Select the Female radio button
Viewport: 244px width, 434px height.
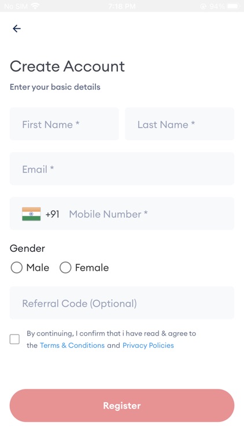[x=65, y=268]
